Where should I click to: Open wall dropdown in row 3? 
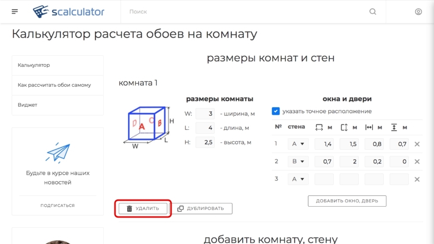298,179
